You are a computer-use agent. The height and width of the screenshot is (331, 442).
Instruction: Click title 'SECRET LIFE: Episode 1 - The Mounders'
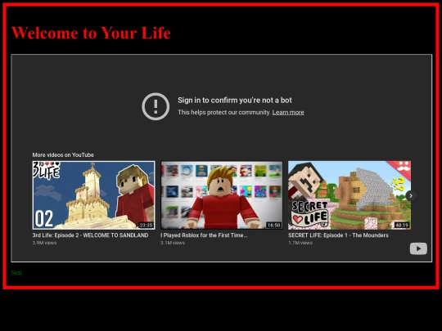coord(338,235)
